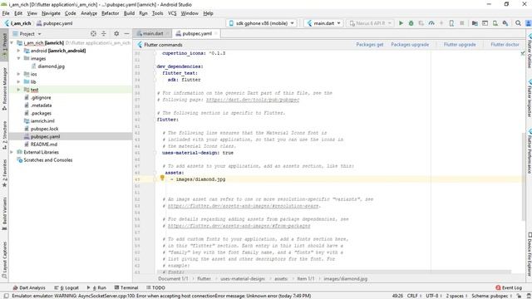Click the editor vertical scrollbar
The height and width of the screenshot is (299, 532).
click(x=523, y=176)
